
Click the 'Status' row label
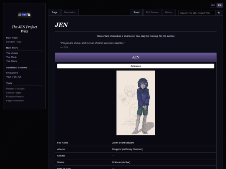pos(61,162)
